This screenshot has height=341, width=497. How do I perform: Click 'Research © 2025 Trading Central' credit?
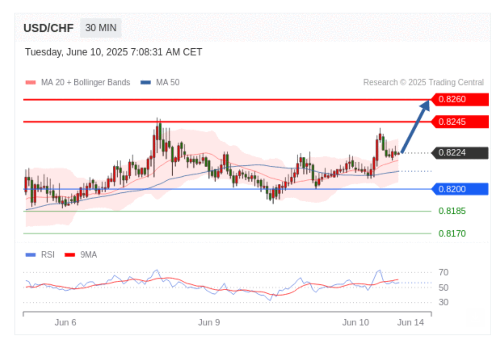[423, 83]
